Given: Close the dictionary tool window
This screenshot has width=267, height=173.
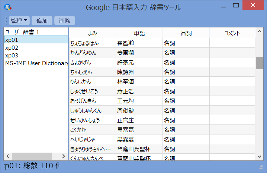Looking at the screenshot, I should [x=253, y=5].
